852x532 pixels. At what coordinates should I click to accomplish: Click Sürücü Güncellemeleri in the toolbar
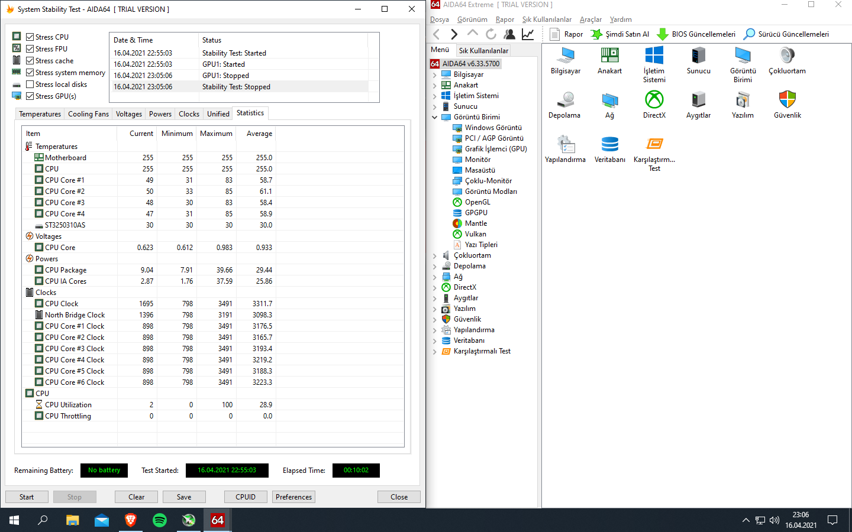click(x=786, y=34)
